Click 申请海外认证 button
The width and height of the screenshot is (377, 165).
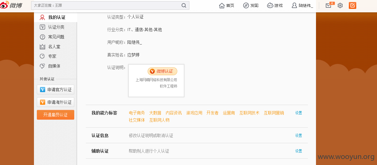(56, 102)
